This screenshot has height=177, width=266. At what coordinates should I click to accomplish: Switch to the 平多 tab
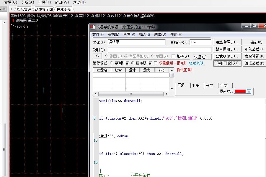[195, 85]
